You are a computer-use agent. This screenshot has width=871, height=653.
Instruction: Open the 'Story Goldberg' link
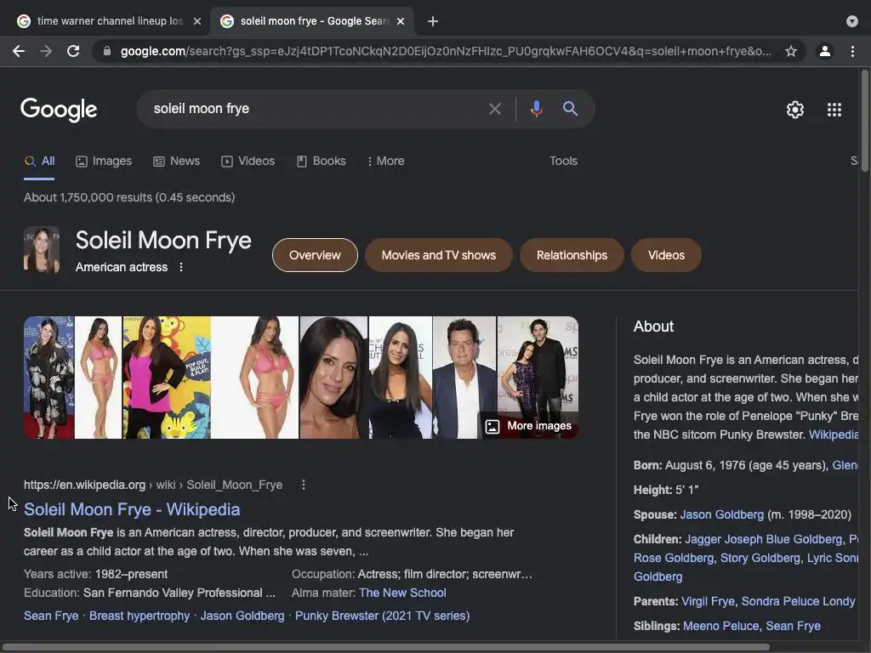point(760,558)
